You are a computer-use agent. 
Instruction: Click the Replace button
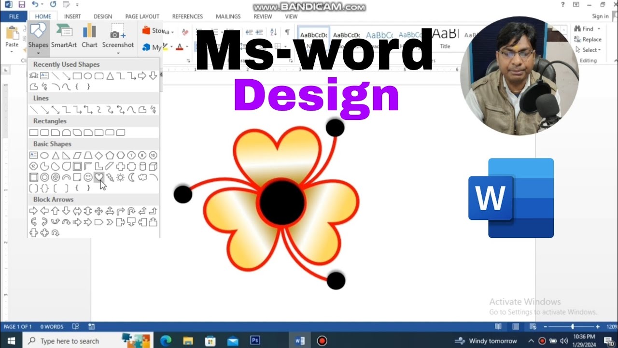[588, 40]
